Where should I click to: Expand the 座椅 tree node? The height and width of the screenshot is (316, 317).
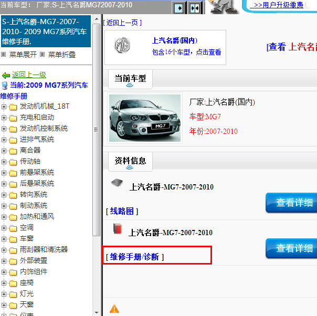pyautogui.click(x=4, y=283)
